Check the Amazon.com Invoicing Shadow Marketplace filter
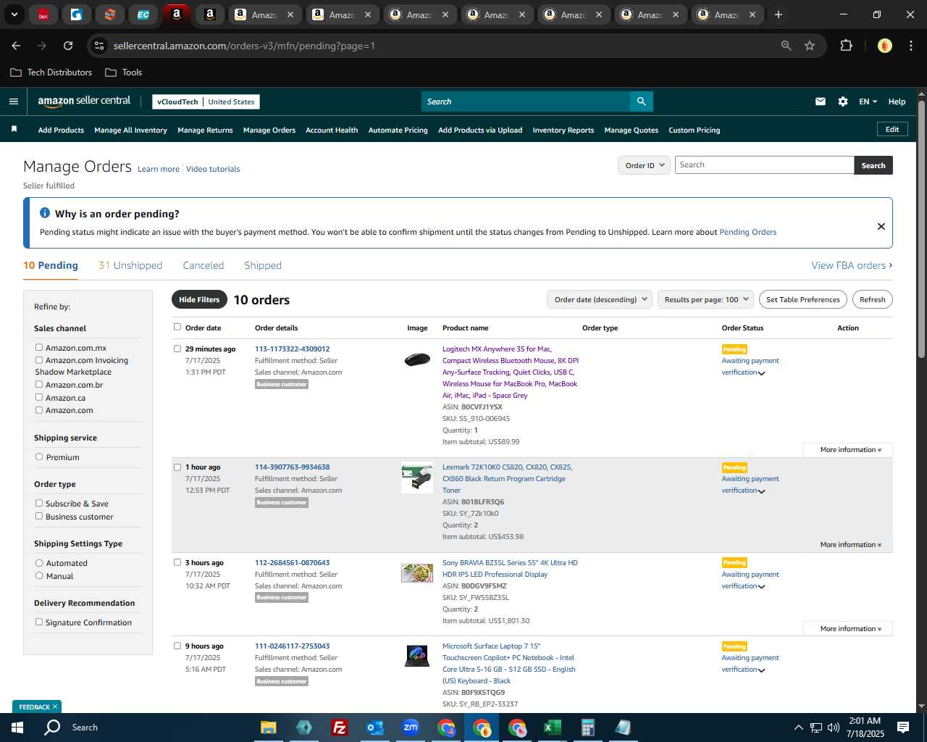 tap(39, 360)
